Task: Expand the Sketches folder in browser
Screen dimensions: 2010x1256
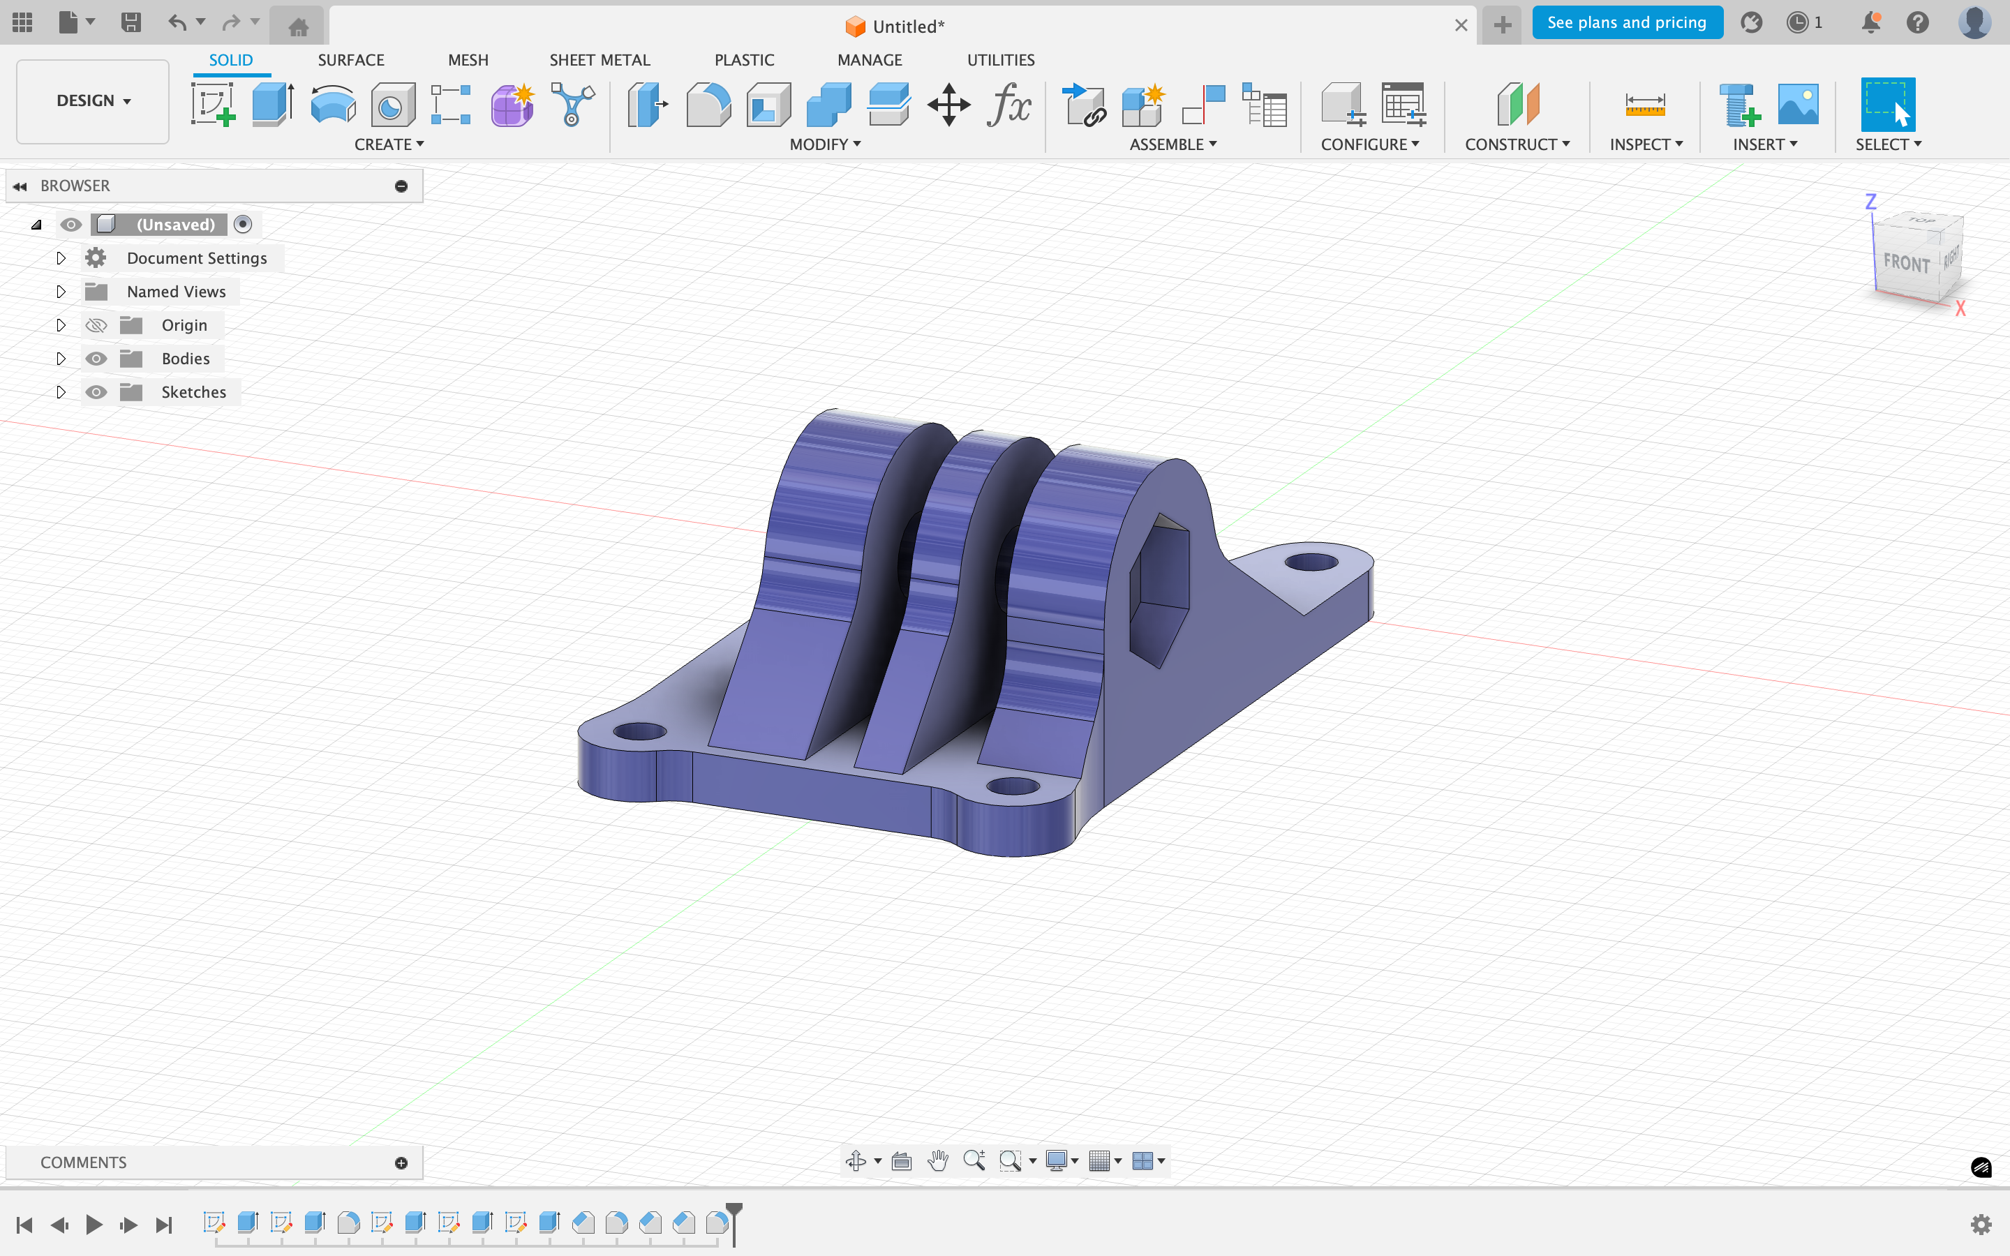Action: pos(61,392)
